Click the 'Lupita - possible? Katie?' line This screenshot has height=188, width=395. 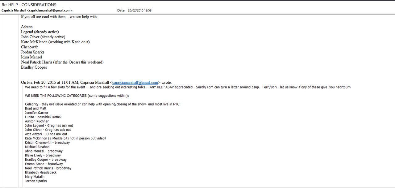pyautogui.click(x=43, y=117)
